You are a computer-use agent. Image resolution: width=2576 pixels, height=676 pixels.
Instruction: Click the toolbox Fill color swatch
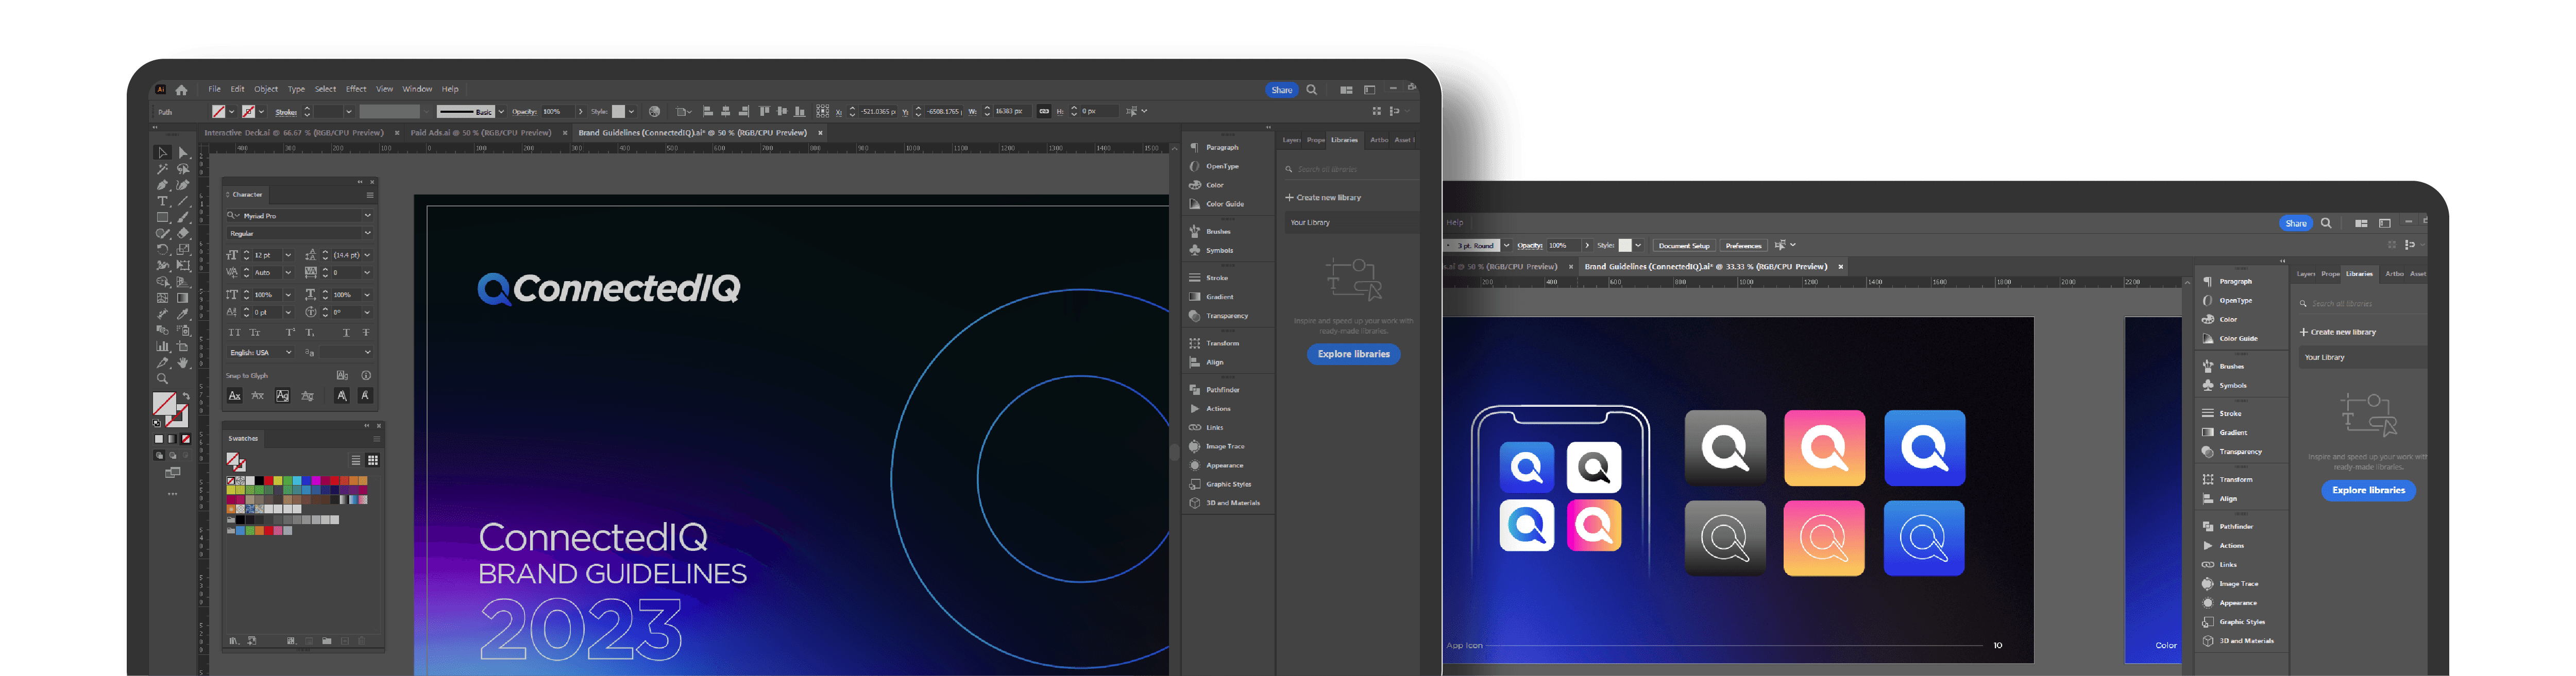pos(164,403)
